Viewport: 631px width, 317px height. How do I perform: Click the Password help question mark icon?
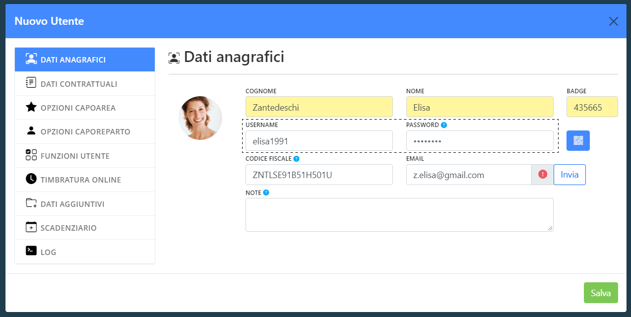(x=444, y=125)
